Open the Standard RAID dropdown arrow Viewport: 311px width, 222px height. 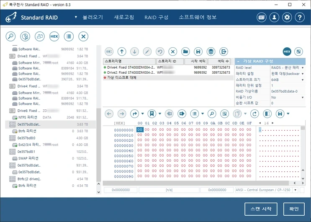(x=76, y=17)
